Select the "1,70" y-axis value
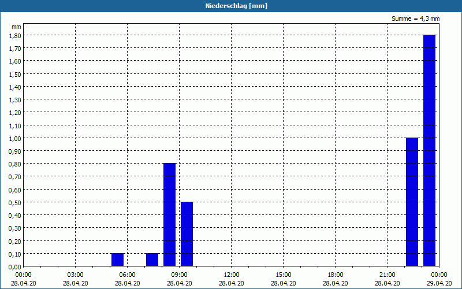 tap(15, 49)
